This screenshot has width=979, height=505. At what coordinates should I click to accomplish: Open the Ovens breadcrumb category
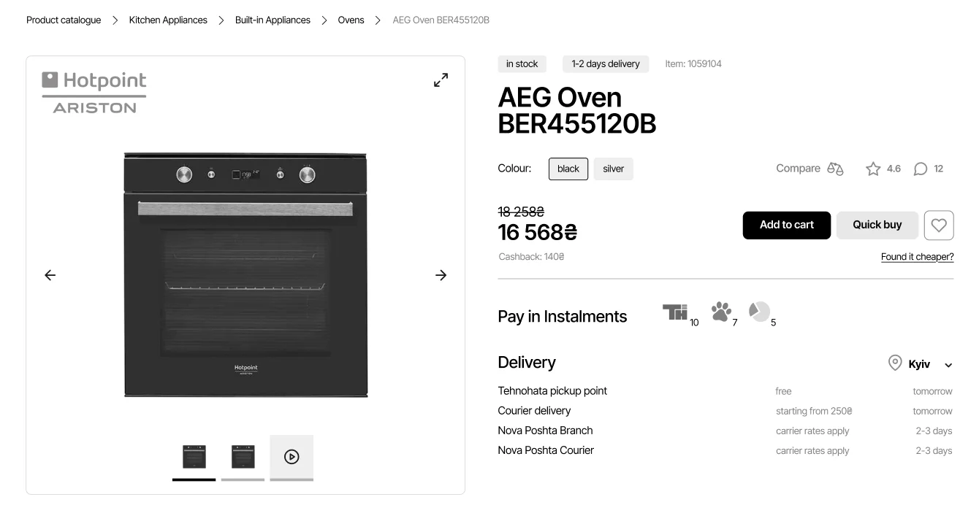351,20
